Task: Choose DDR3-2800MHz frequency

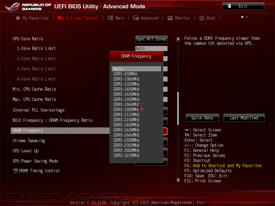Action: point(126,140)
